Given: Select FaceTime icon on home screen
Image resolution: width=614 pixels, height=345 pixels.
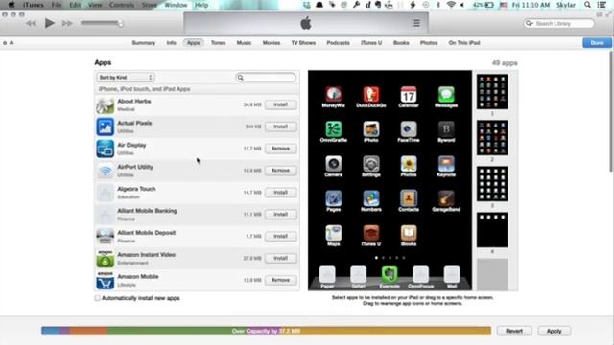Looking at the screenshot, I should pyautogui.click(x=409, y=129).
